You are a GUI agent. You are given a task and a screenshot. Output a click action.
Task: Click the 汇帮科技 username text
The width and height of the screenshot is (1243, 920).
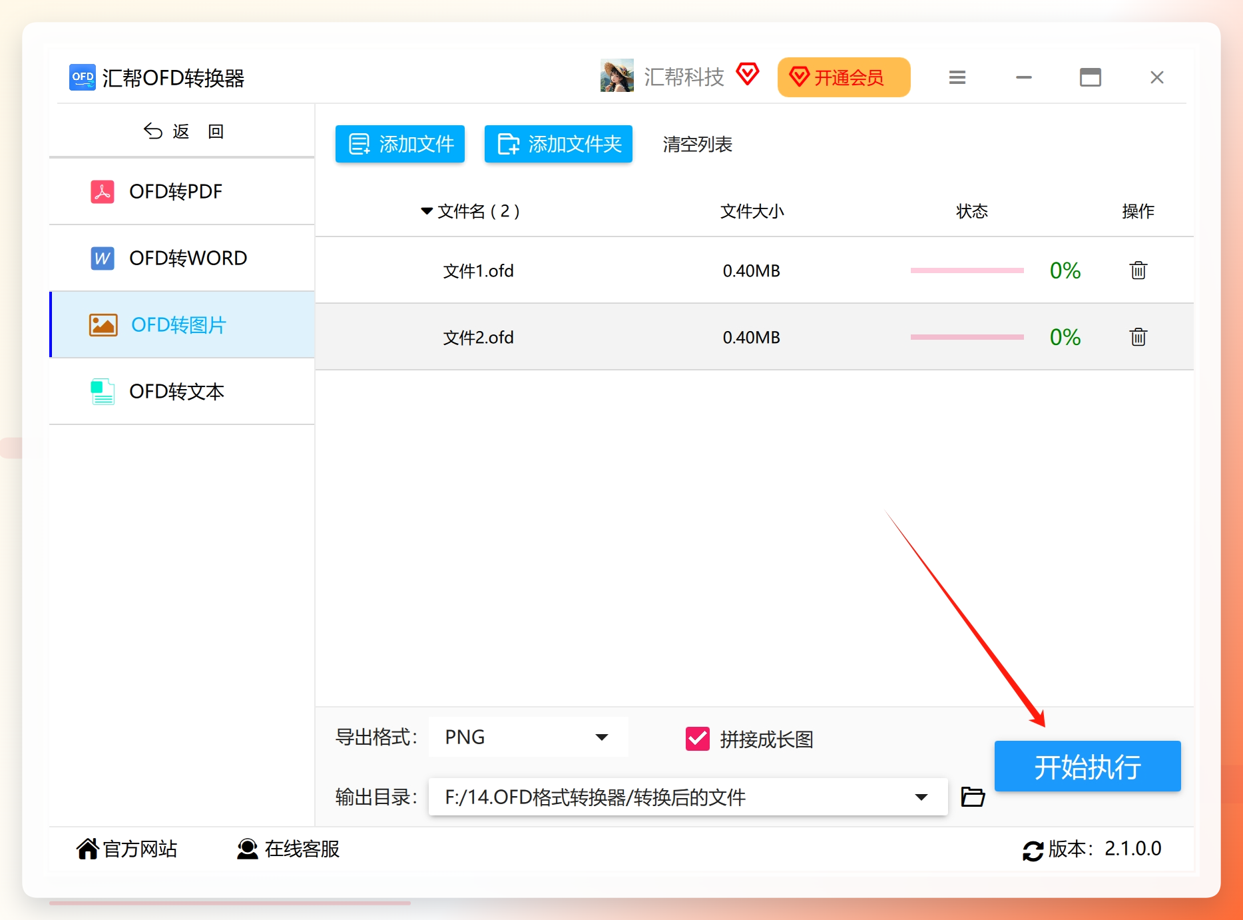tap(684, 77)
